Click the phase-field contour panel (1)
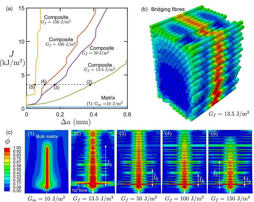254x202 pixels. click(47, 162)
